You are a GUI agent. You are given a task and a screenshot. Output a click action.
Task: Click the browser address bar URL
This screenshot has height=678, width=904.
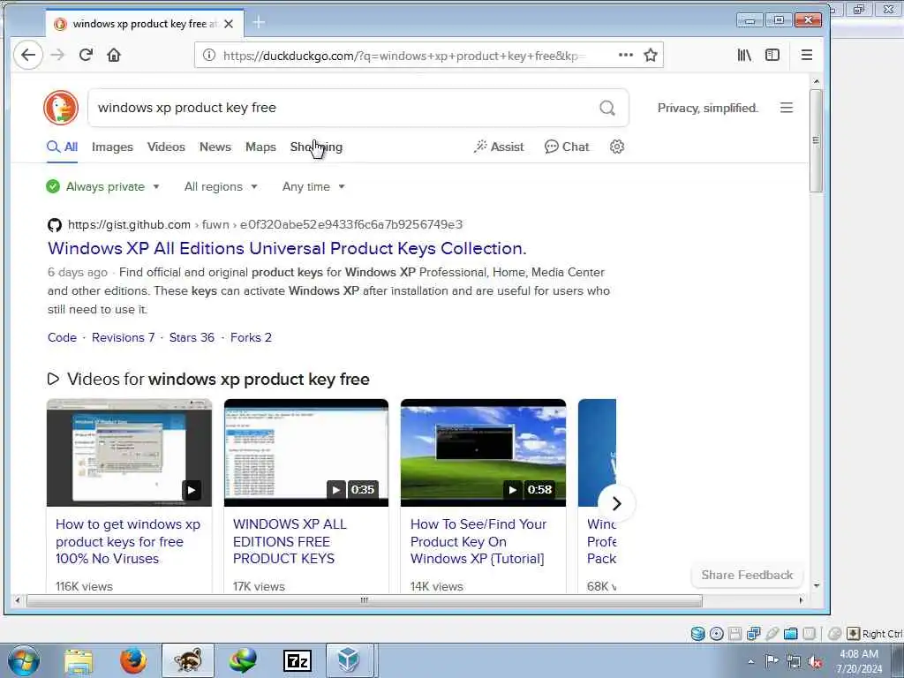tap(403, 56)
